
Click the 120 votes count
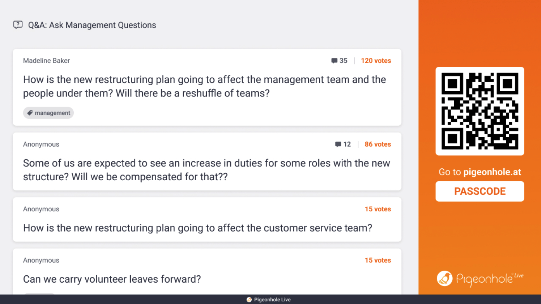(376, 61)
